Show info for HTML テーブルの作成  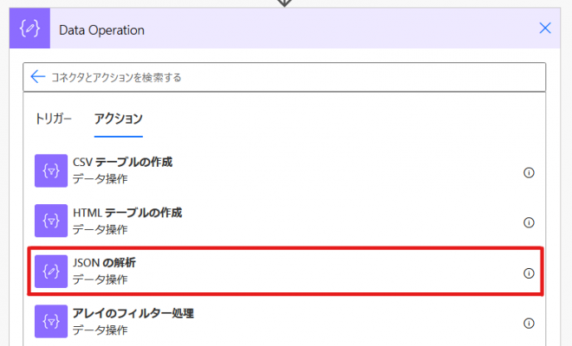tap(529, 222)
